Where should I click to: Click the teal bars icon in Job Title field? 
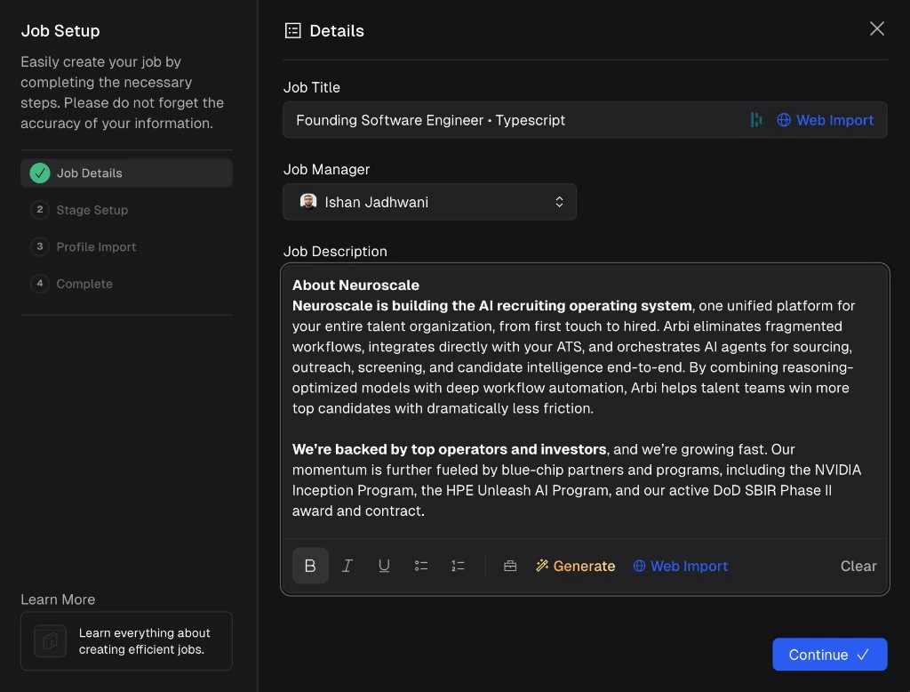(756, 120)
